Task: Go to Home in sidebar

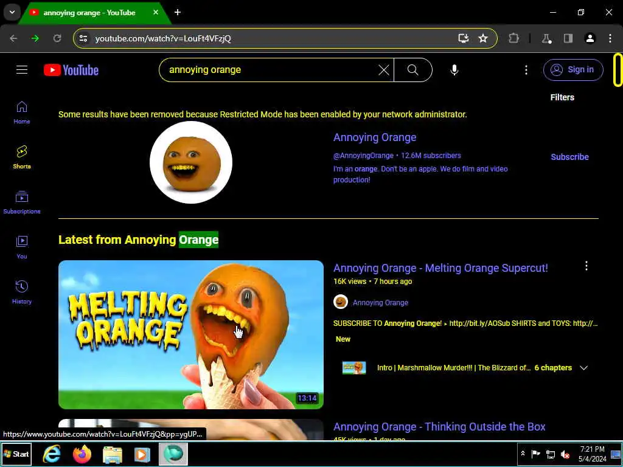Action: [x=22, y=112]
